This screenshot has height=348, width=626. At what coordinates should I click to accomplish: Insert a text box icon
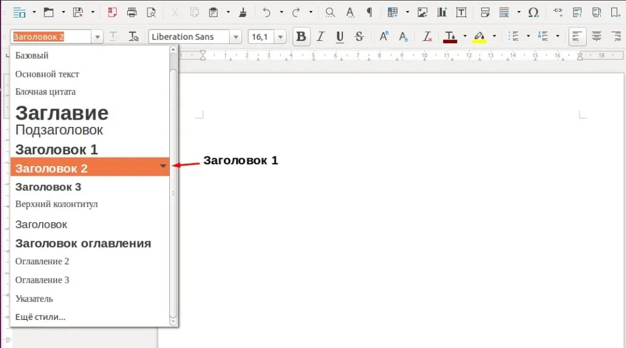pyautogui.click(x=461, y=12)
